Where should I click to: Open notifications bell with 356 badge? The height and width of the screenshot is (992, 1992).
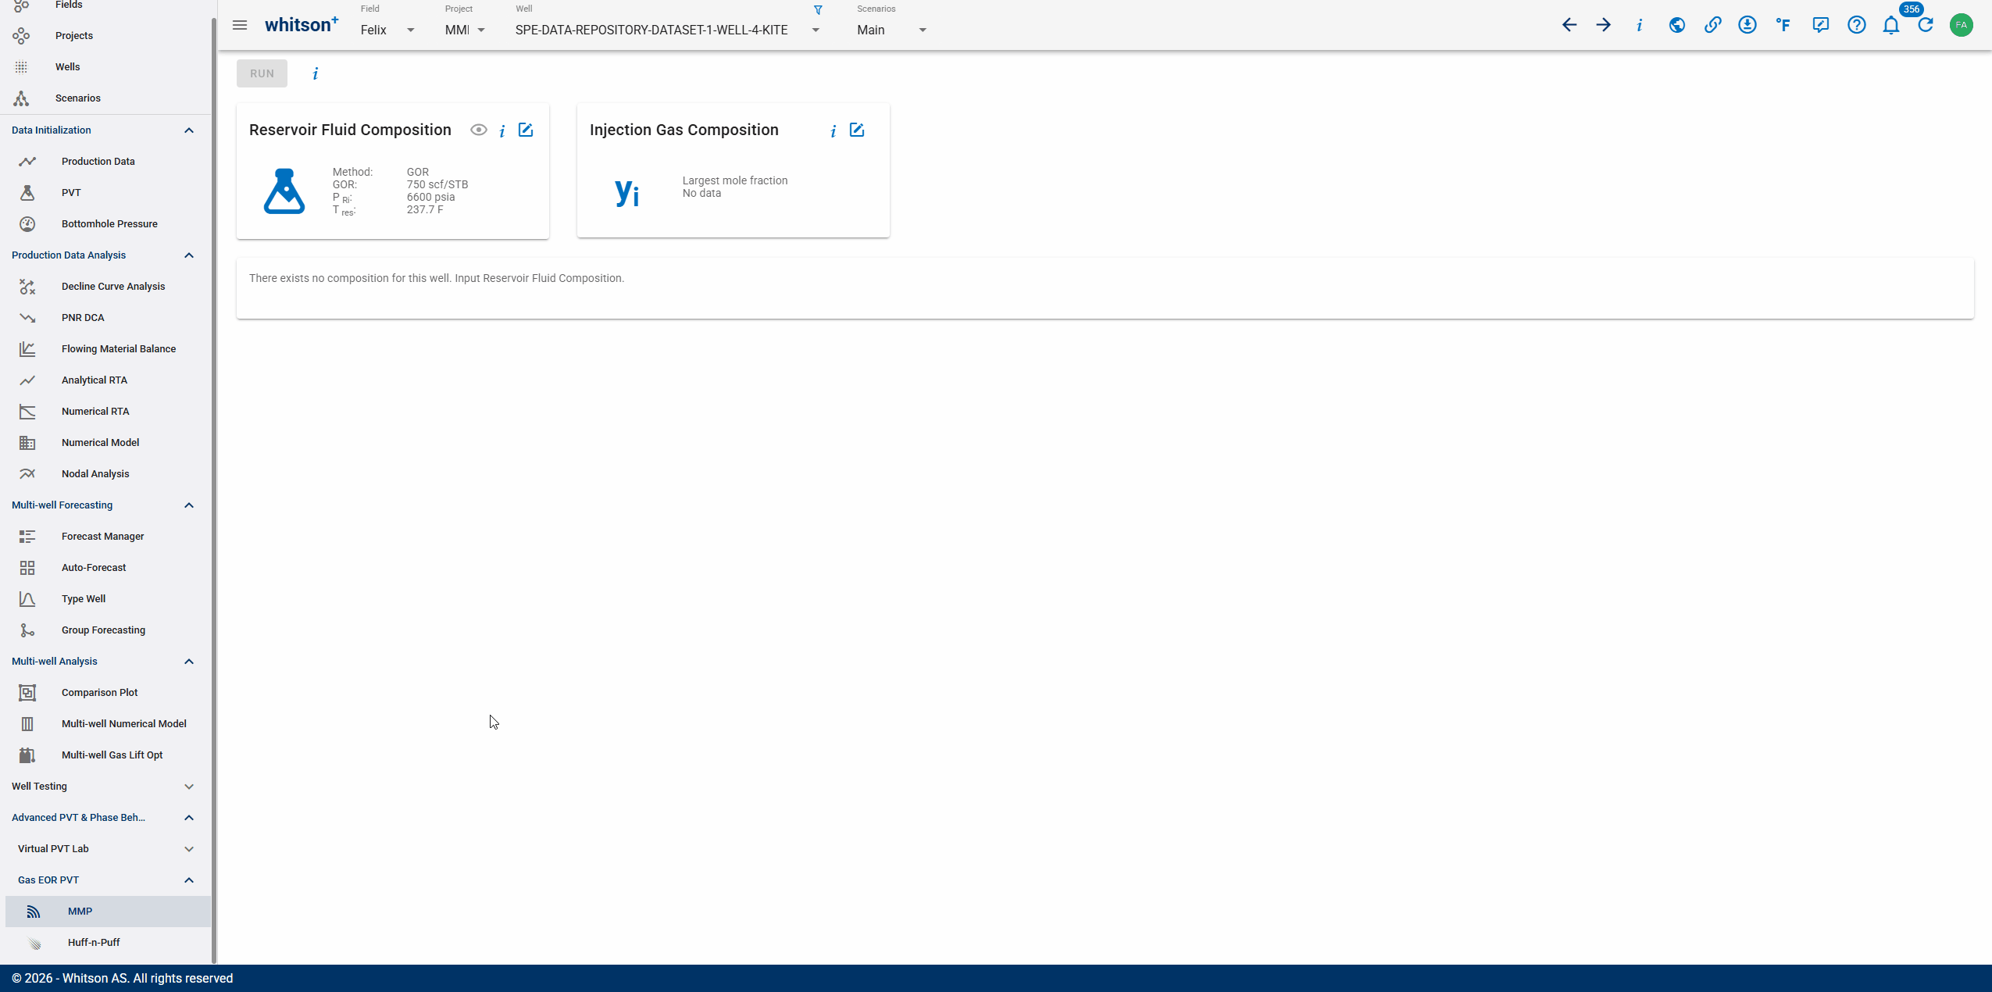[1891, 25]
